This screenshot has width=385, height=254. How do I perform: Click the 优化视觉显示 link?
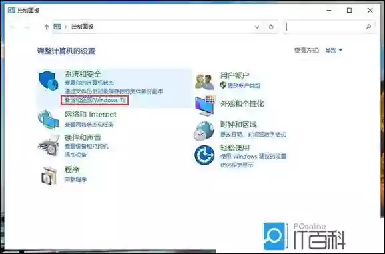236,165
